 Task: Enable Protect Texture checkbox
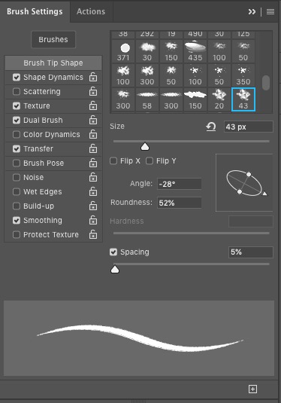click(x=17, y=235)
